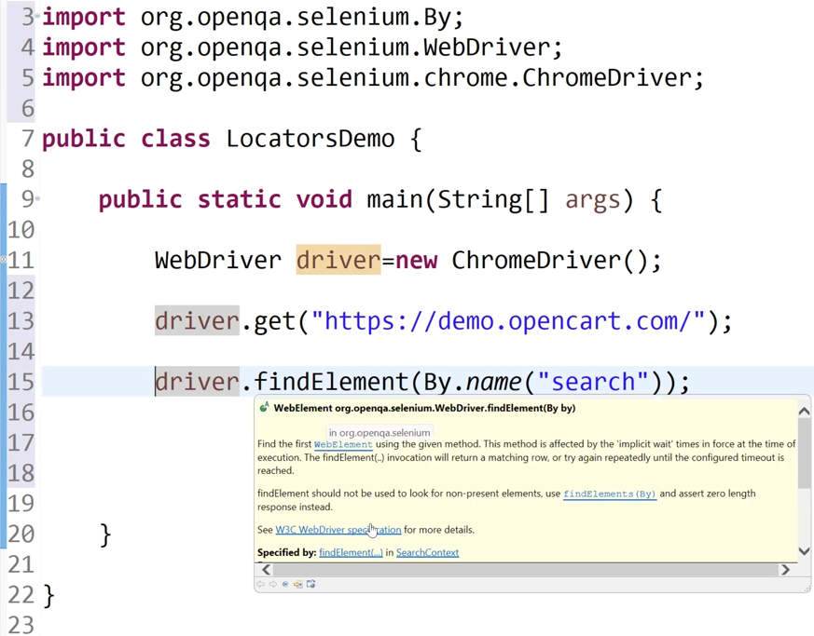Click the Show in Javadoc View @ icon
The width and height of the screenshot is (814, 636).
[285, 584]
